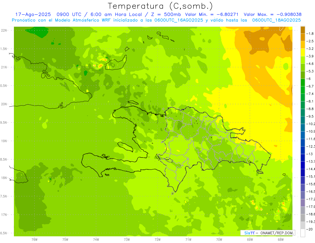Click the "20N" latitude label
315x243 pixels.
point(4,104)
